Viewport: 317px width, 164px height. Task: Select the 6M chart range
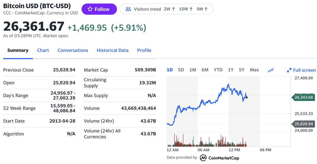205,70
